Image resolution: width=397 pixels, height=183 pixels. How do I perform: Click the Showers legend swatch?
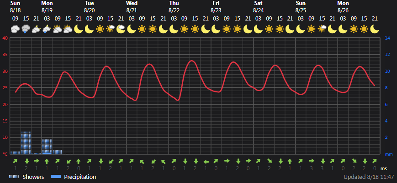coord(14,177)
